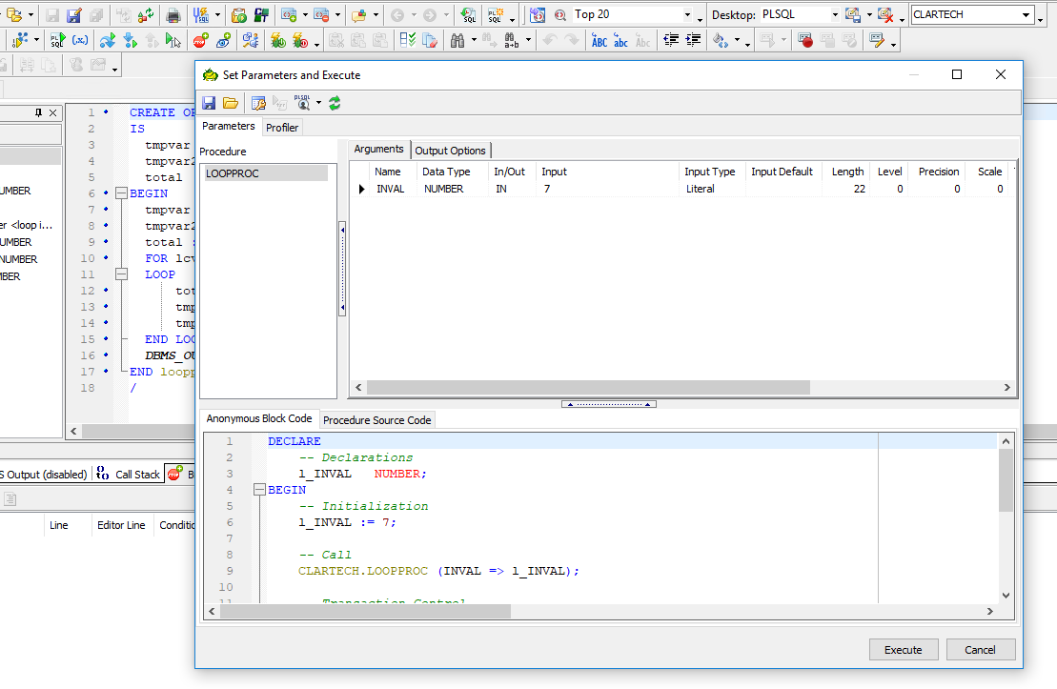Click the Save As icon with pencil
Image resolution: width=1057 pixels, height=689 pixels.
click(74, 15)
